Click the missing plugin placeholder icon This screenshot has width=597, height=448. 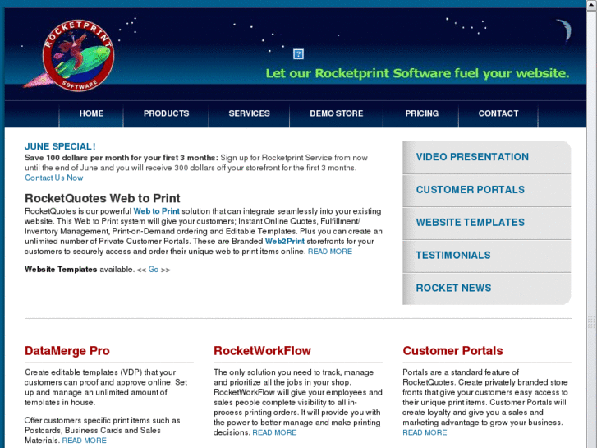(x=299, y=54)
